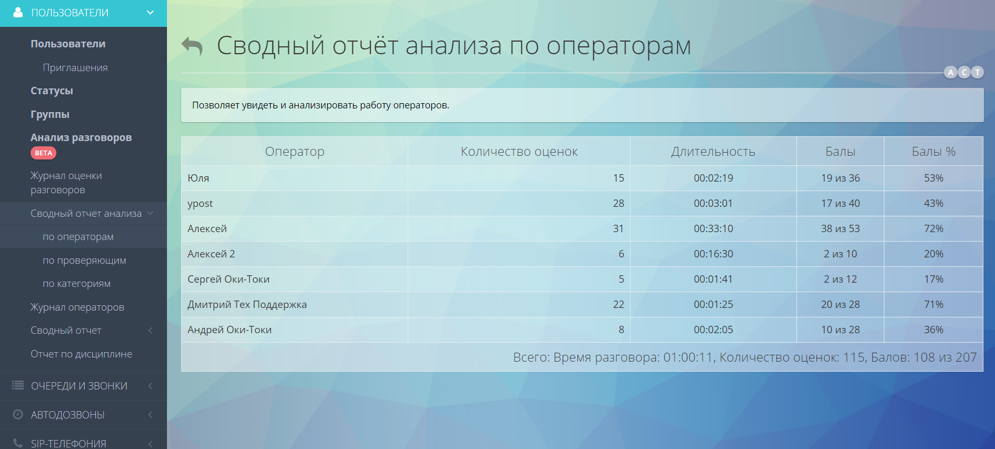995x449 pixels.
Task: Expand the SIP-ТЕЛЕФОНИЯ section arrow
Action: tap(150, 444)
